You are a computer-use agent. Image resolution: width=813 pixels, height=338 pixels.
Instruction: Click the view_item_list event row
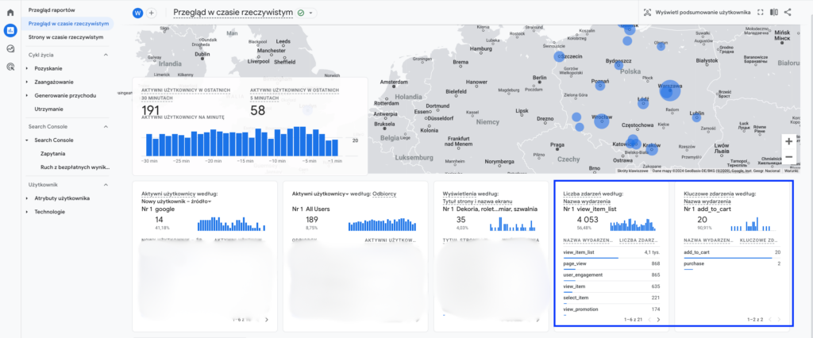tap(611, 252)
